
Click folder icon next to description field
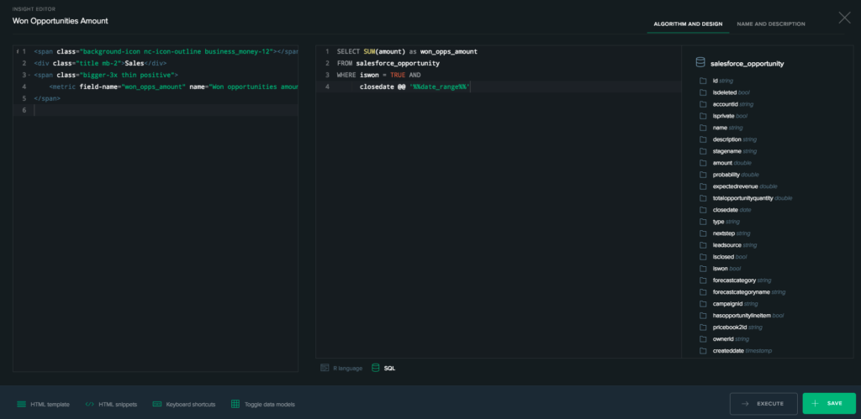tap(703, 139)
